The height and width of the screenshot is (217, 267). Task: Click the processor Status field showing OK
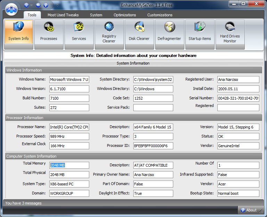(x=238, y=136)
